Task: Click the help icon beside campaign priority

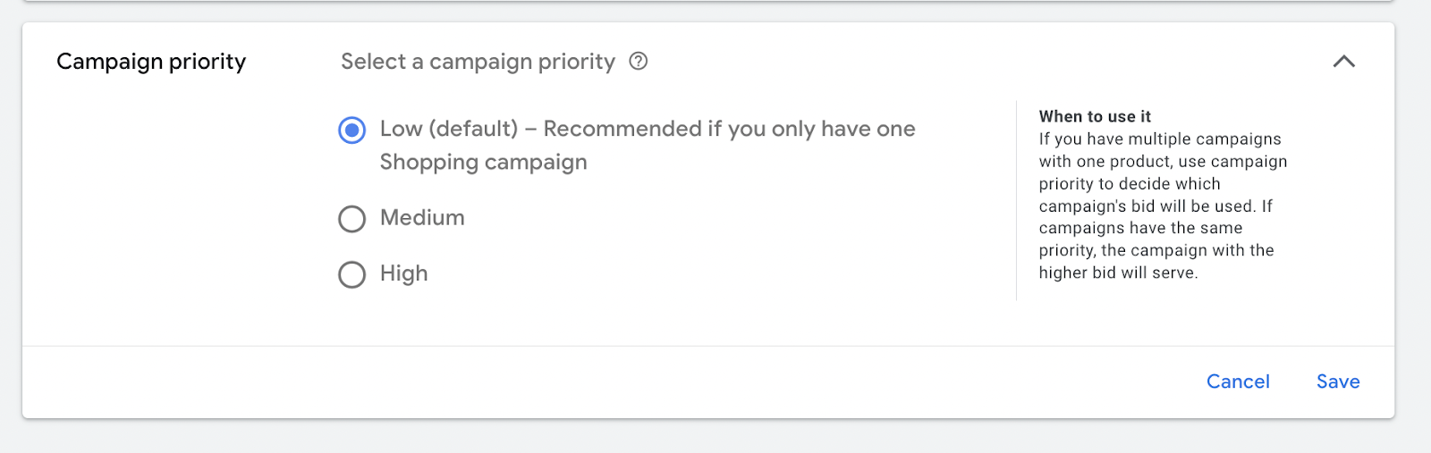Action: [638, 62]
